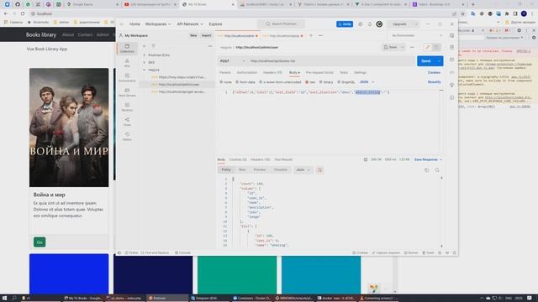Image resolution: width=538 pixels, height=302 pixels.
Task: Click the Import button in My Workspace
Action: (x=206, y=35)
